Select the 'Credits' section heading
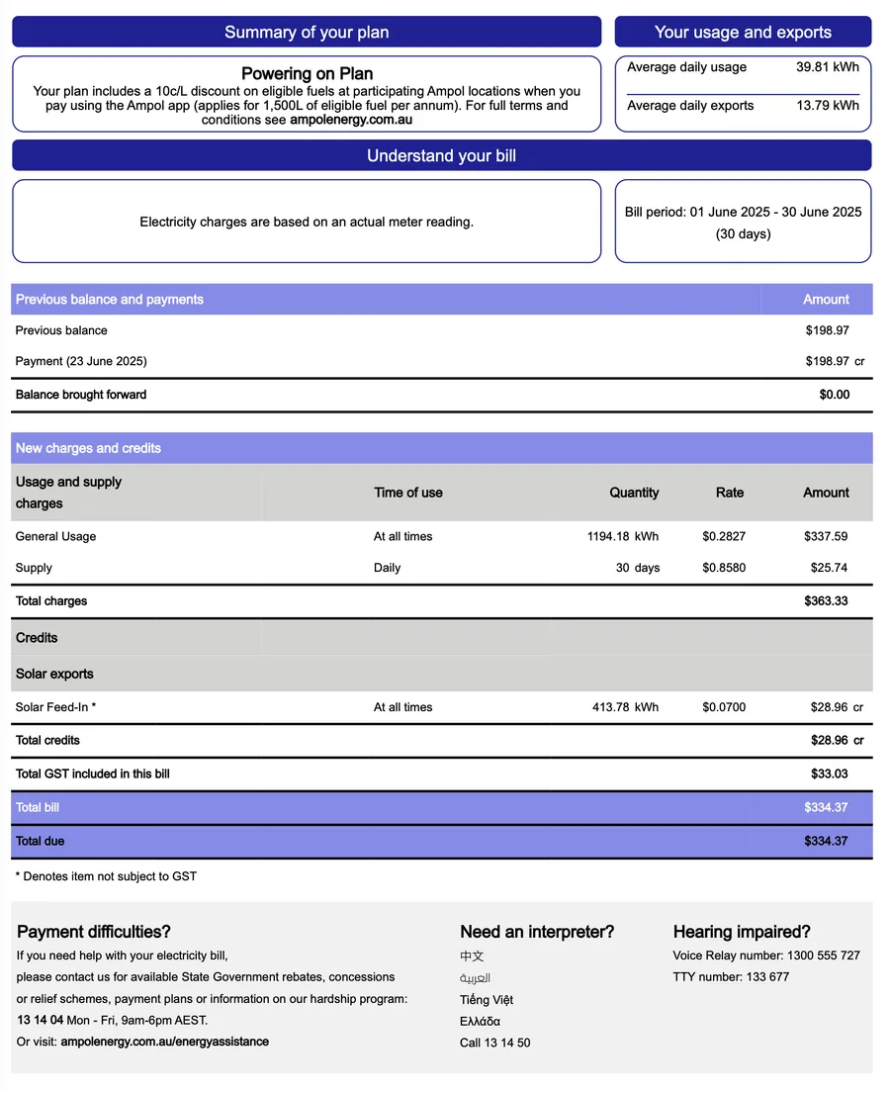 click(x=37, y=638)
